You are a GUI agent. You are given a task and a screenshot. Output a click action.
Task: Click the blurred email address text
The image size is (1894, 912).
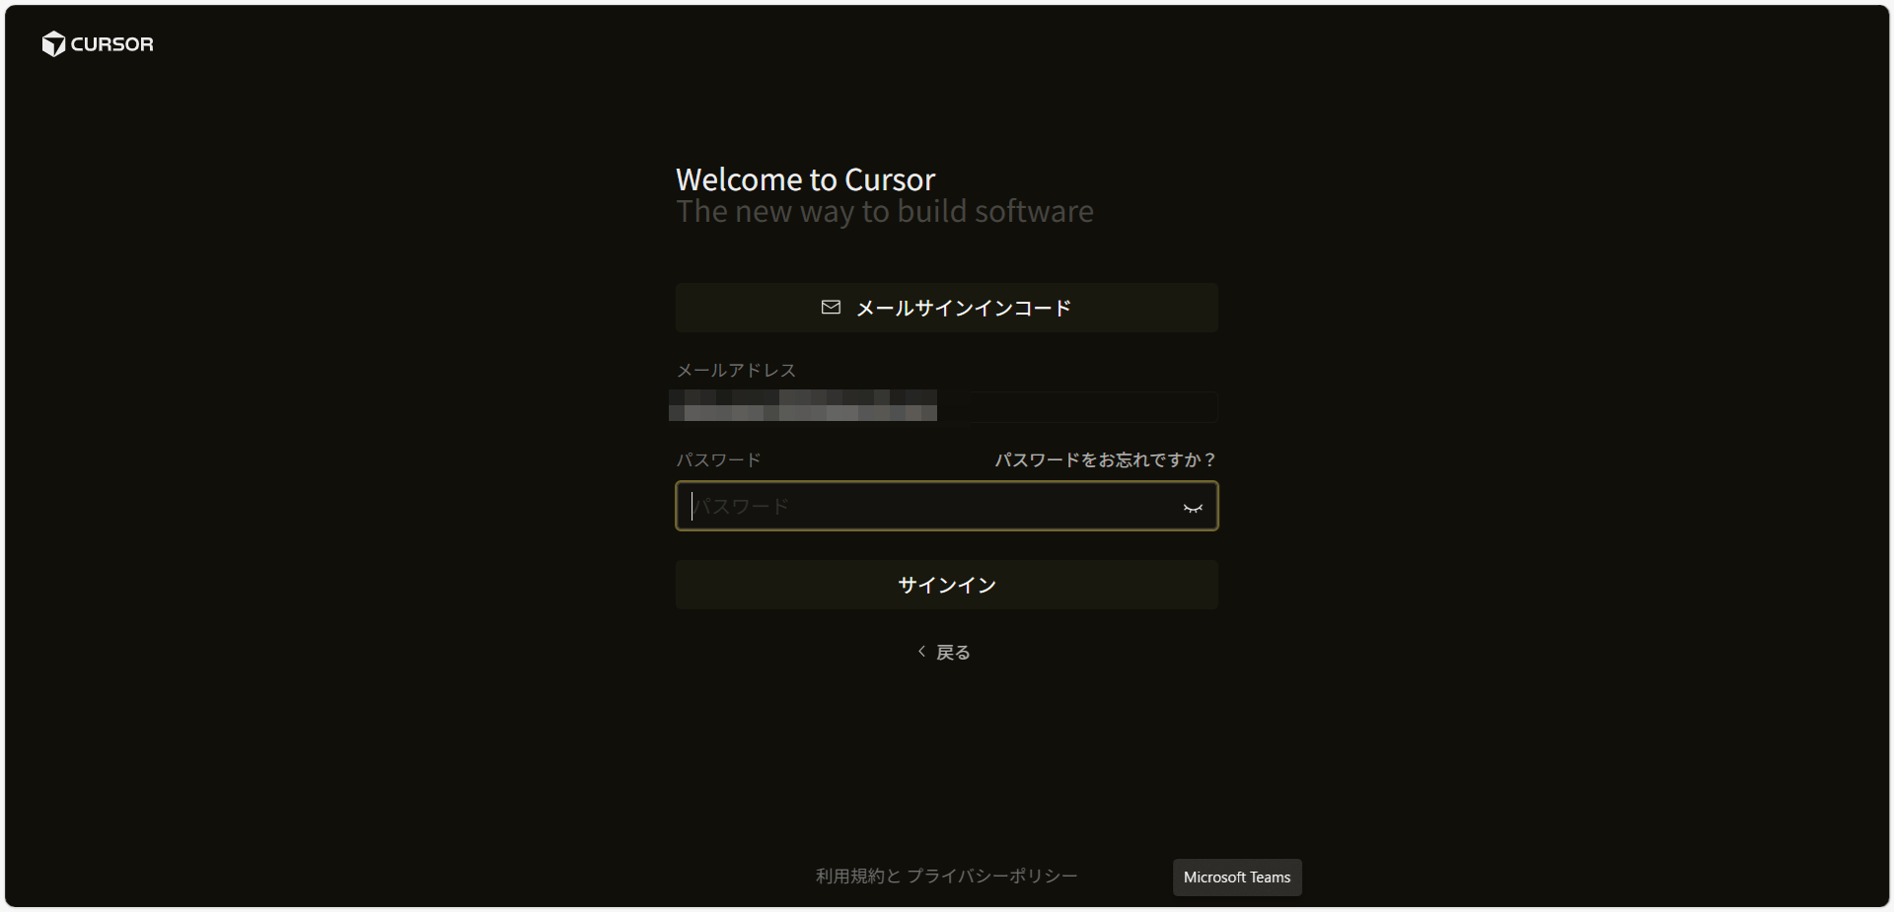[803, 405]
